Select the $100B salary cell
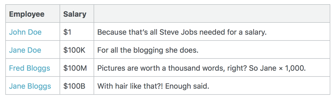 pos(77,86)
